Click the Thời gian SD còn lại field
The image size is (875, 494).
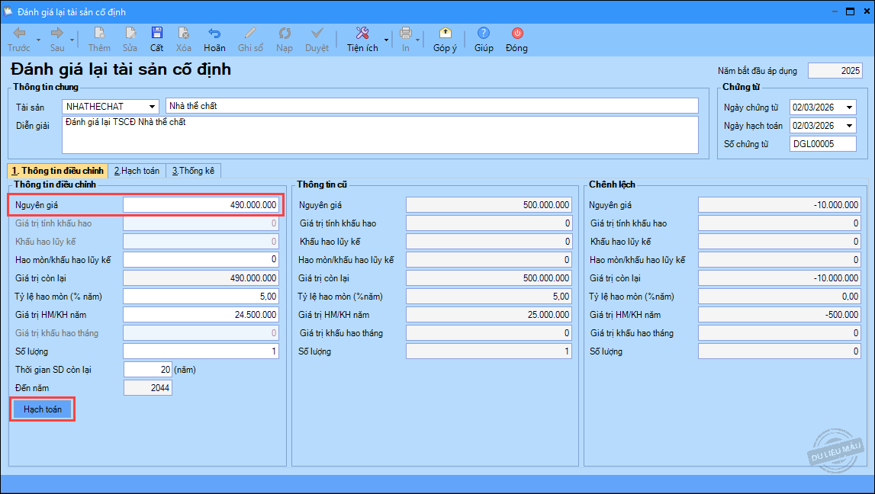(147, 370)
